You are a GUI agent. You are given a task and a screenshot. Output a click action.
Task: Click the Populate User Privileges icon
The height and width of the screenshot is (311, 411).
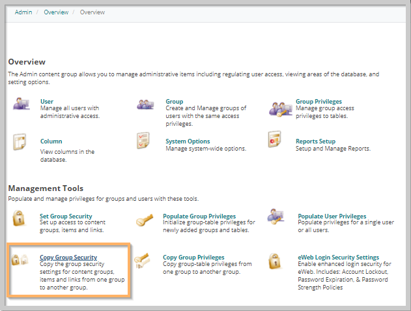[276, 216]
